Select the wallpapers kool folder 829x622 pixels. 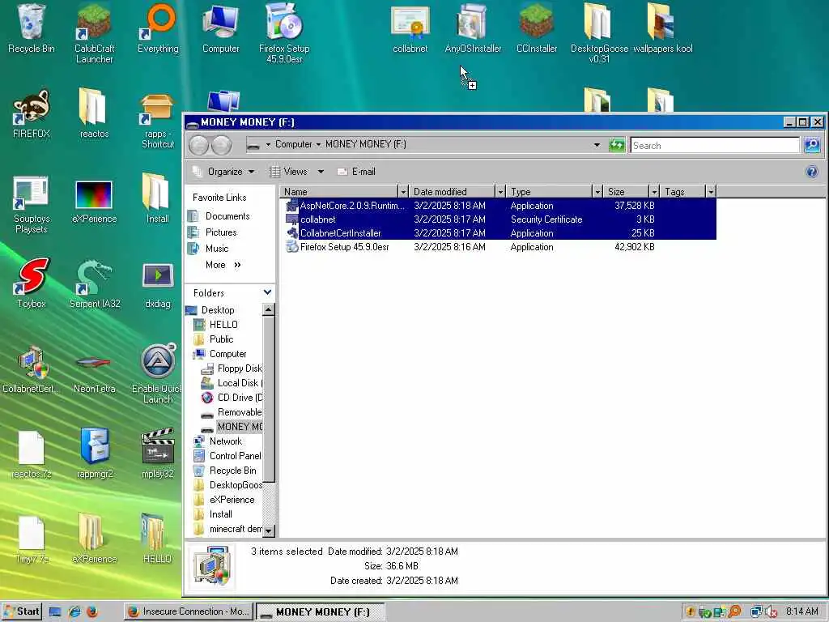tap(662, 29)
